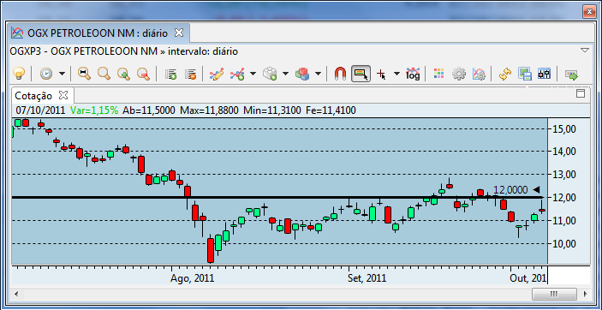Open the color palette grid icon
Viewport: 602px width, 310px height.
pos(438,73)
